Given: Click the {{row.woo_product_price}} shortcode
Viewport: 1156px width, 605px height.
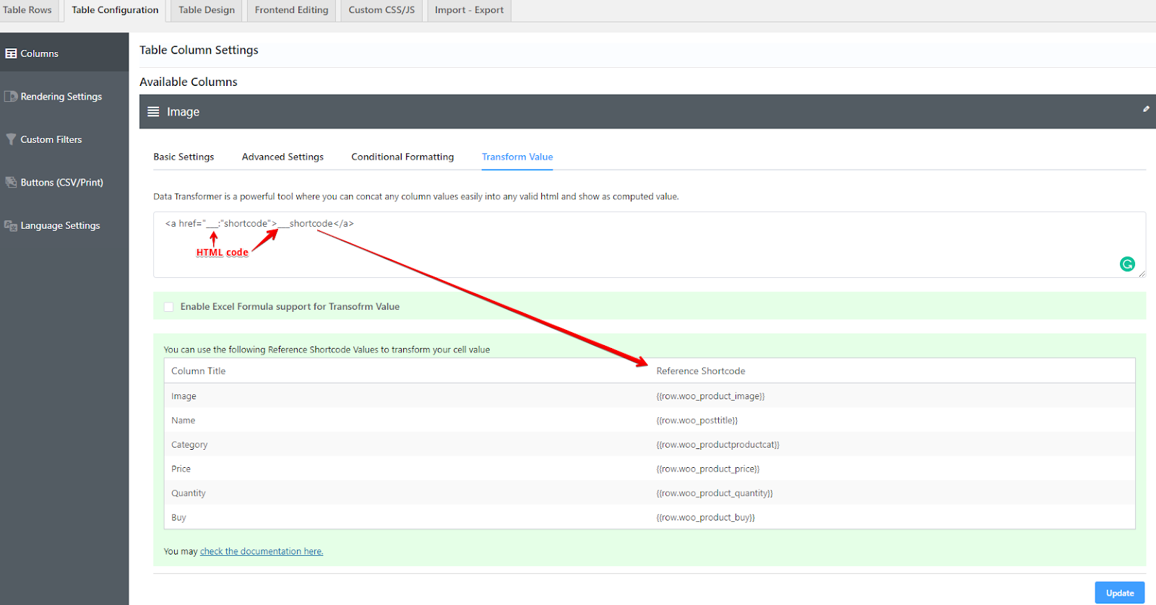Looking at the screenshot, I should point(708,469).
